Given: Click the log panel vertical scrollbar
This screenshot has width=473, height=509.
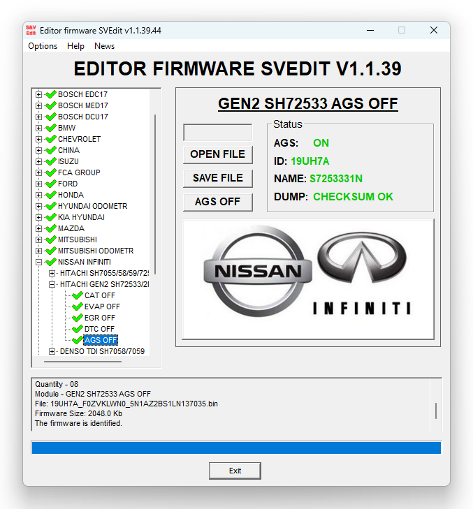Looking at the screenshot, I should [436, 411].
